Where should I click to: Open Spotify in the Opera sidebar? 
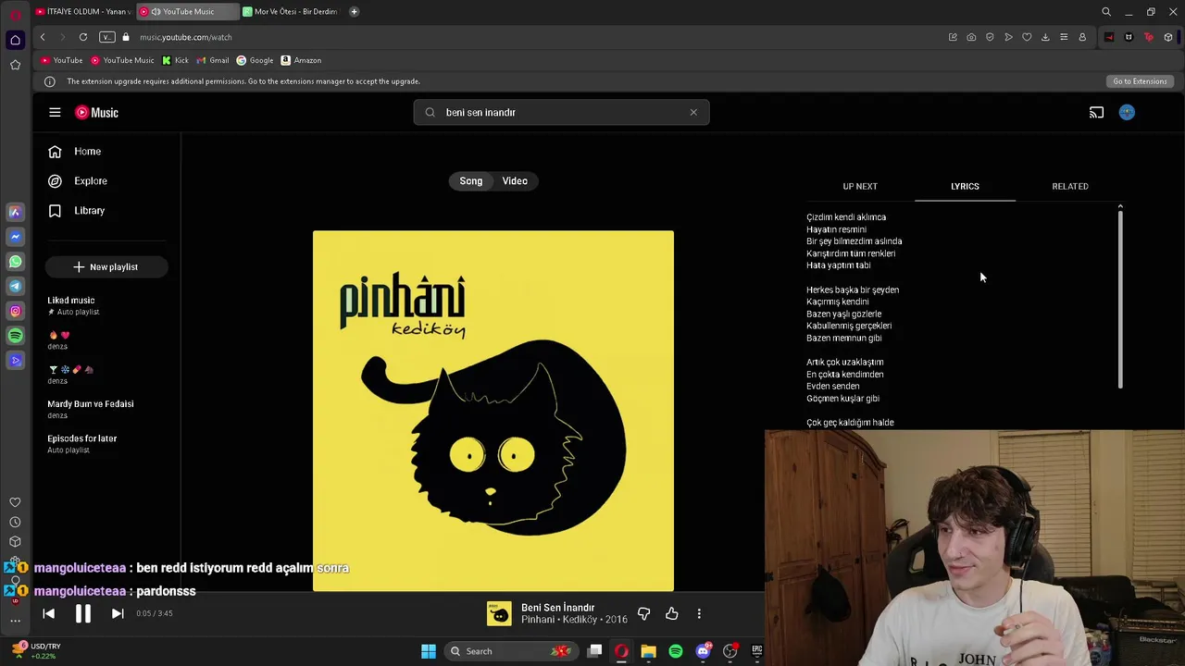coord(15,336)
